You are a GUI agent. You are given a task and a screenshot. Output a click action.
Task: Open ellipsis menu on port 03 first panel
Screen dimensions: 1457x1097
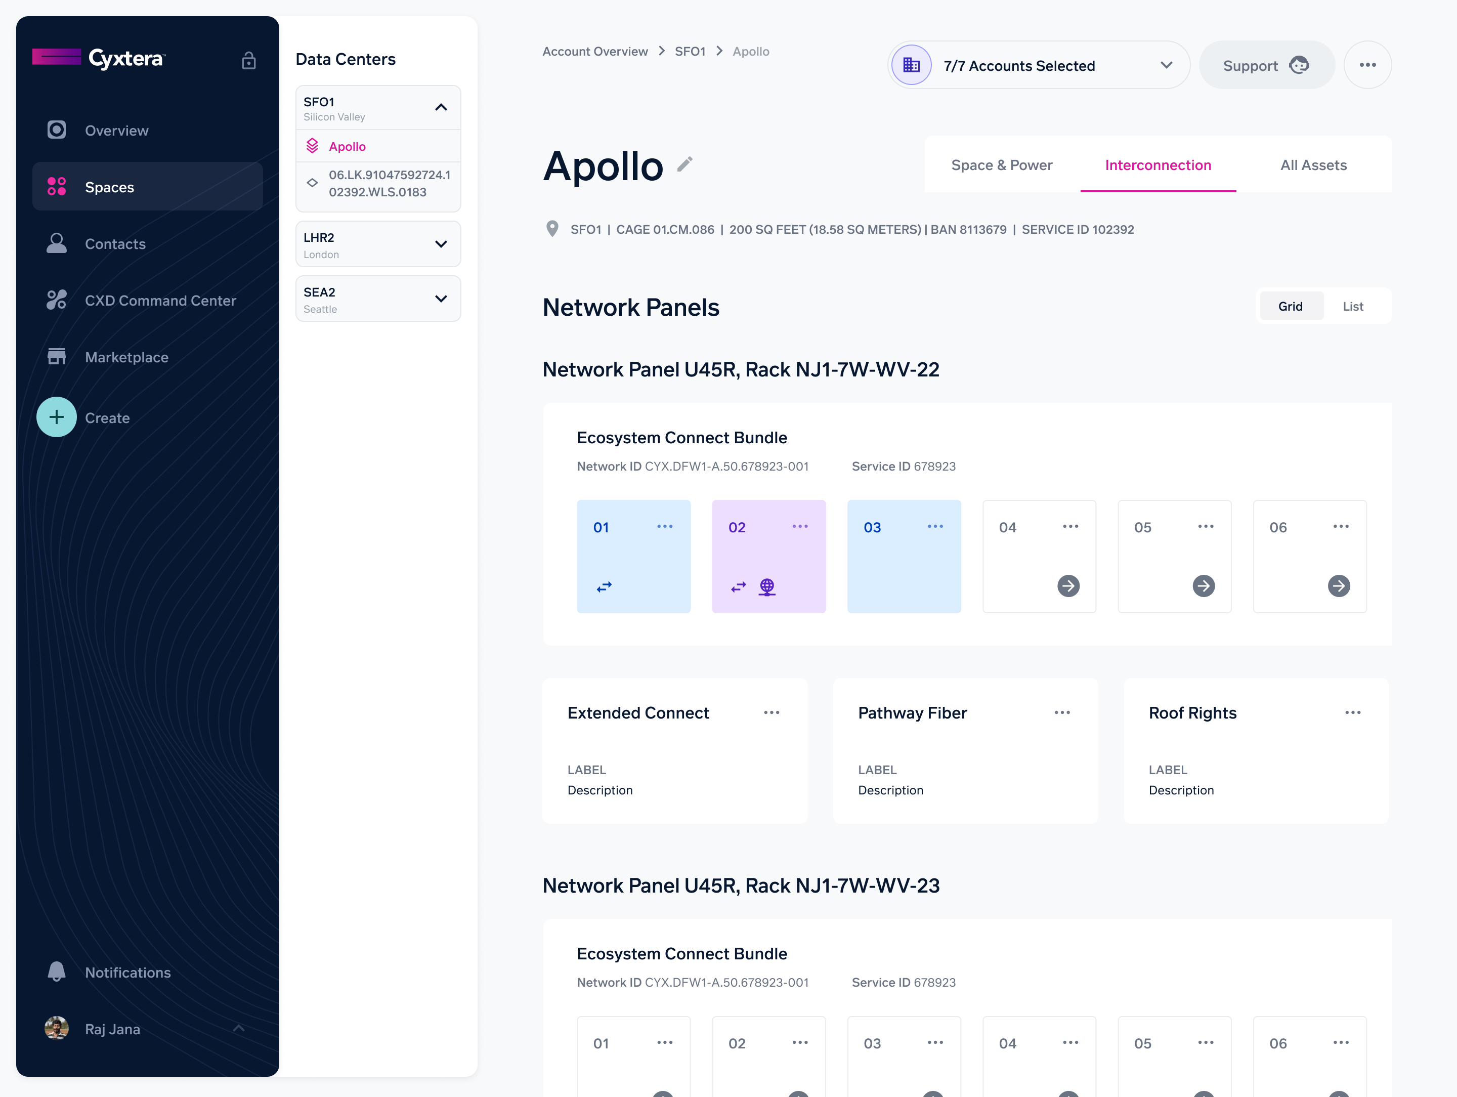tap(935, 526)
